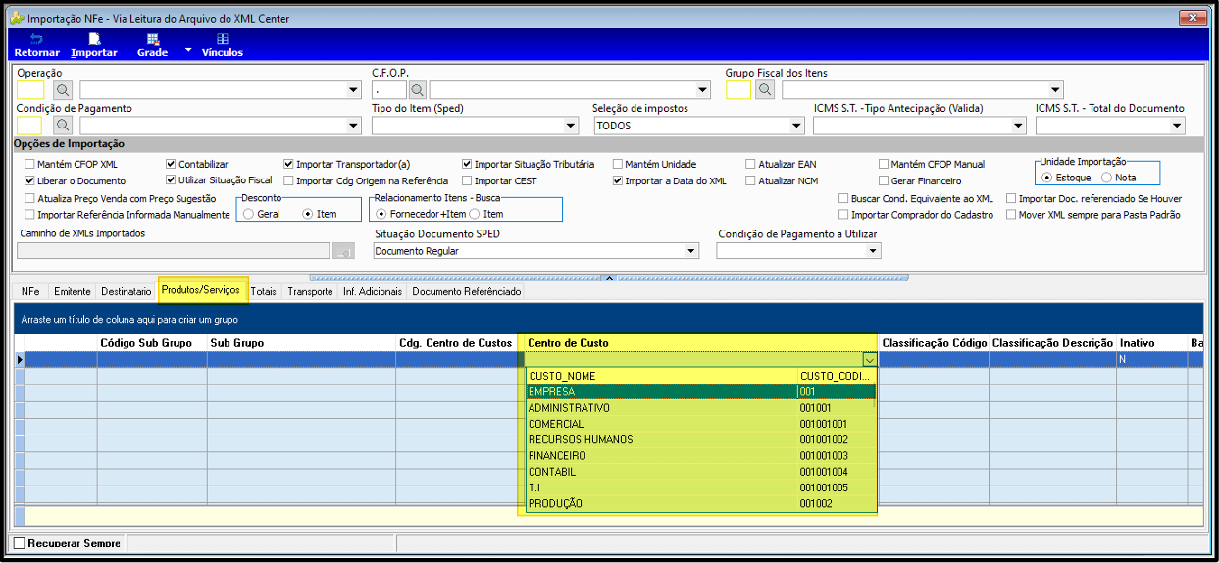Open the Vínculos toolbar icon

click(x=223, y=39)
